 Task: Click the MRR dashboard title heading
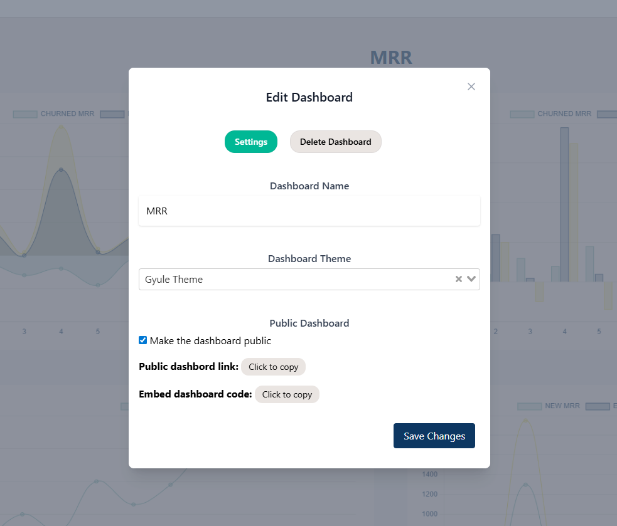[x=390, y=58]
